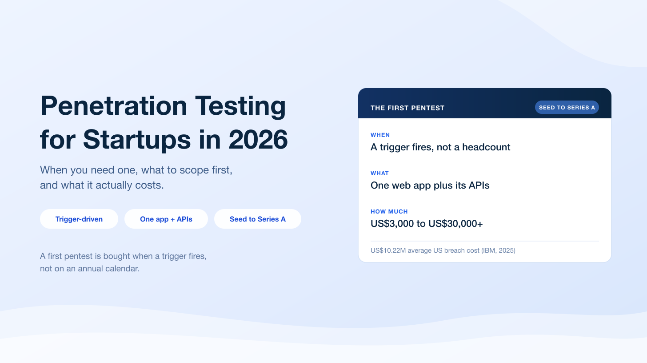This screenshot has width=647, height=363.
Task: Click the US$10.22M breach cost footnote
Action: [x=443, y=250]
